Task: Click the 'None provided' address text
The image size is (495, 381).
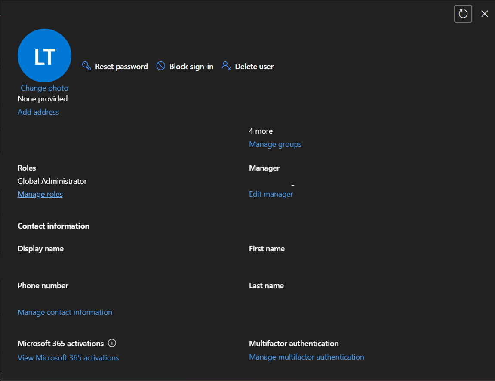Action: coord(43,99)
